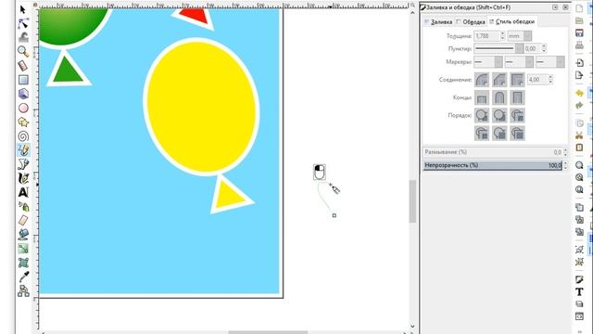The height and width of the screenshot is (334, 593).
Task: Select the Dropper color picker tool
Action: click(x=23, y=276)
